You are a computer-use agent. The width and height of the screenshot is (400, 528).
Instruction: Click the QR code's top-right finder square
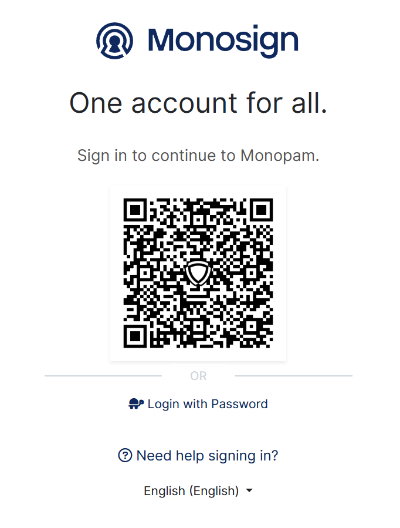260,210
